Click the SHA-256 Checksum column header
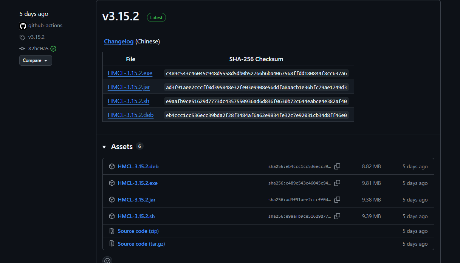Screen dimensions: 460x263 [256, 59]
